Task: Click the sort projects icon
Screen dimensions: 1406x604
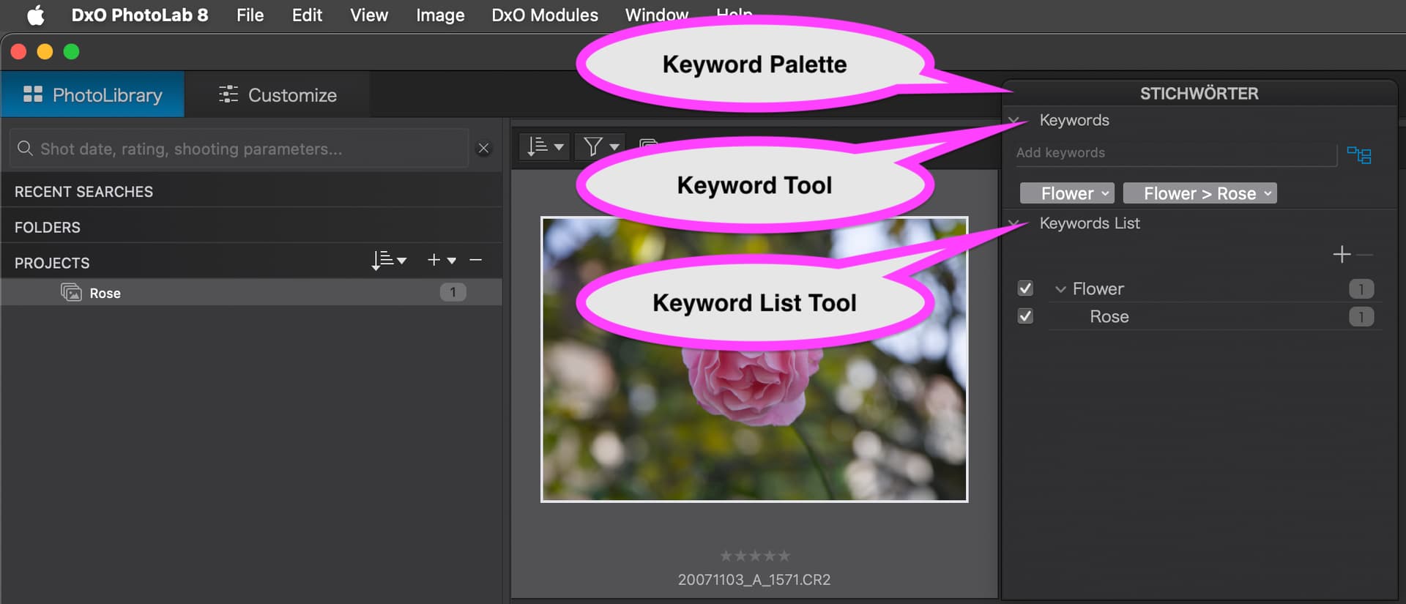Action: coord(388,261)
